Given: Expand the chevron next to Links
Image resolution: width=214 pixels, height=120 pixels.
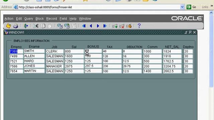Looking at the screenshot, I should tap(212, 6).
